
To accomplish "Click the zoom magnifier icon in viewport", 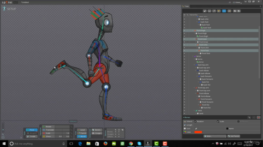I will (x=3, y=134).
